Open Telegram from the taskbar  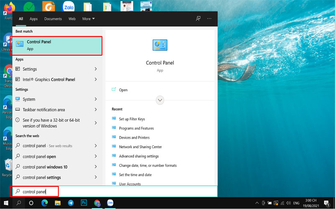point(70,203)
